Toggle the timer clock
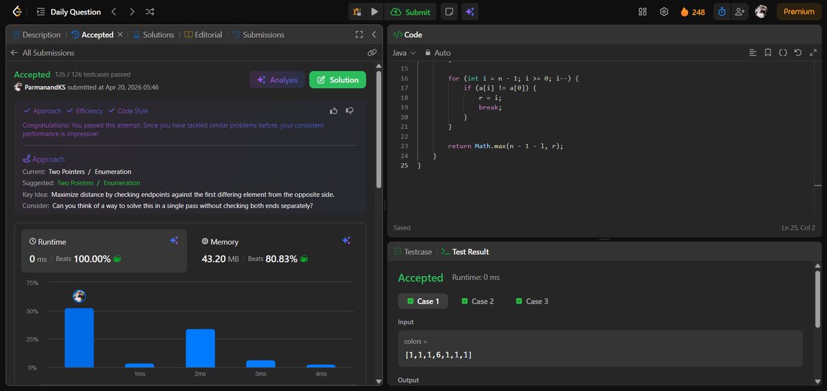827x391 pixels. [722, 12]
